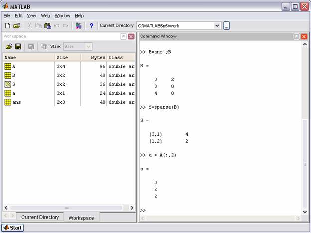311x233 pixels.
Task: Open the View menu
Action: pos(32,16)
